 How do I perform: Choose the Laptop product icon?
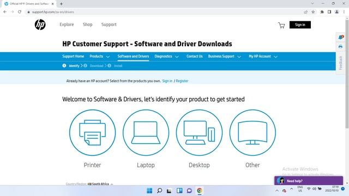click(x=146, y=133)
